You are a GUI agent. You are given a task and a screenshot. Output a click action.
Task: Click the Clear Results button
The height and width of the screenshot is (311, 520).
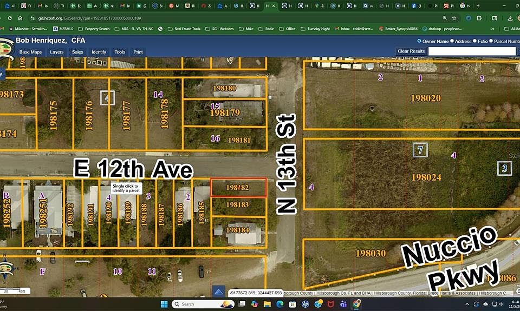(411, 51)
